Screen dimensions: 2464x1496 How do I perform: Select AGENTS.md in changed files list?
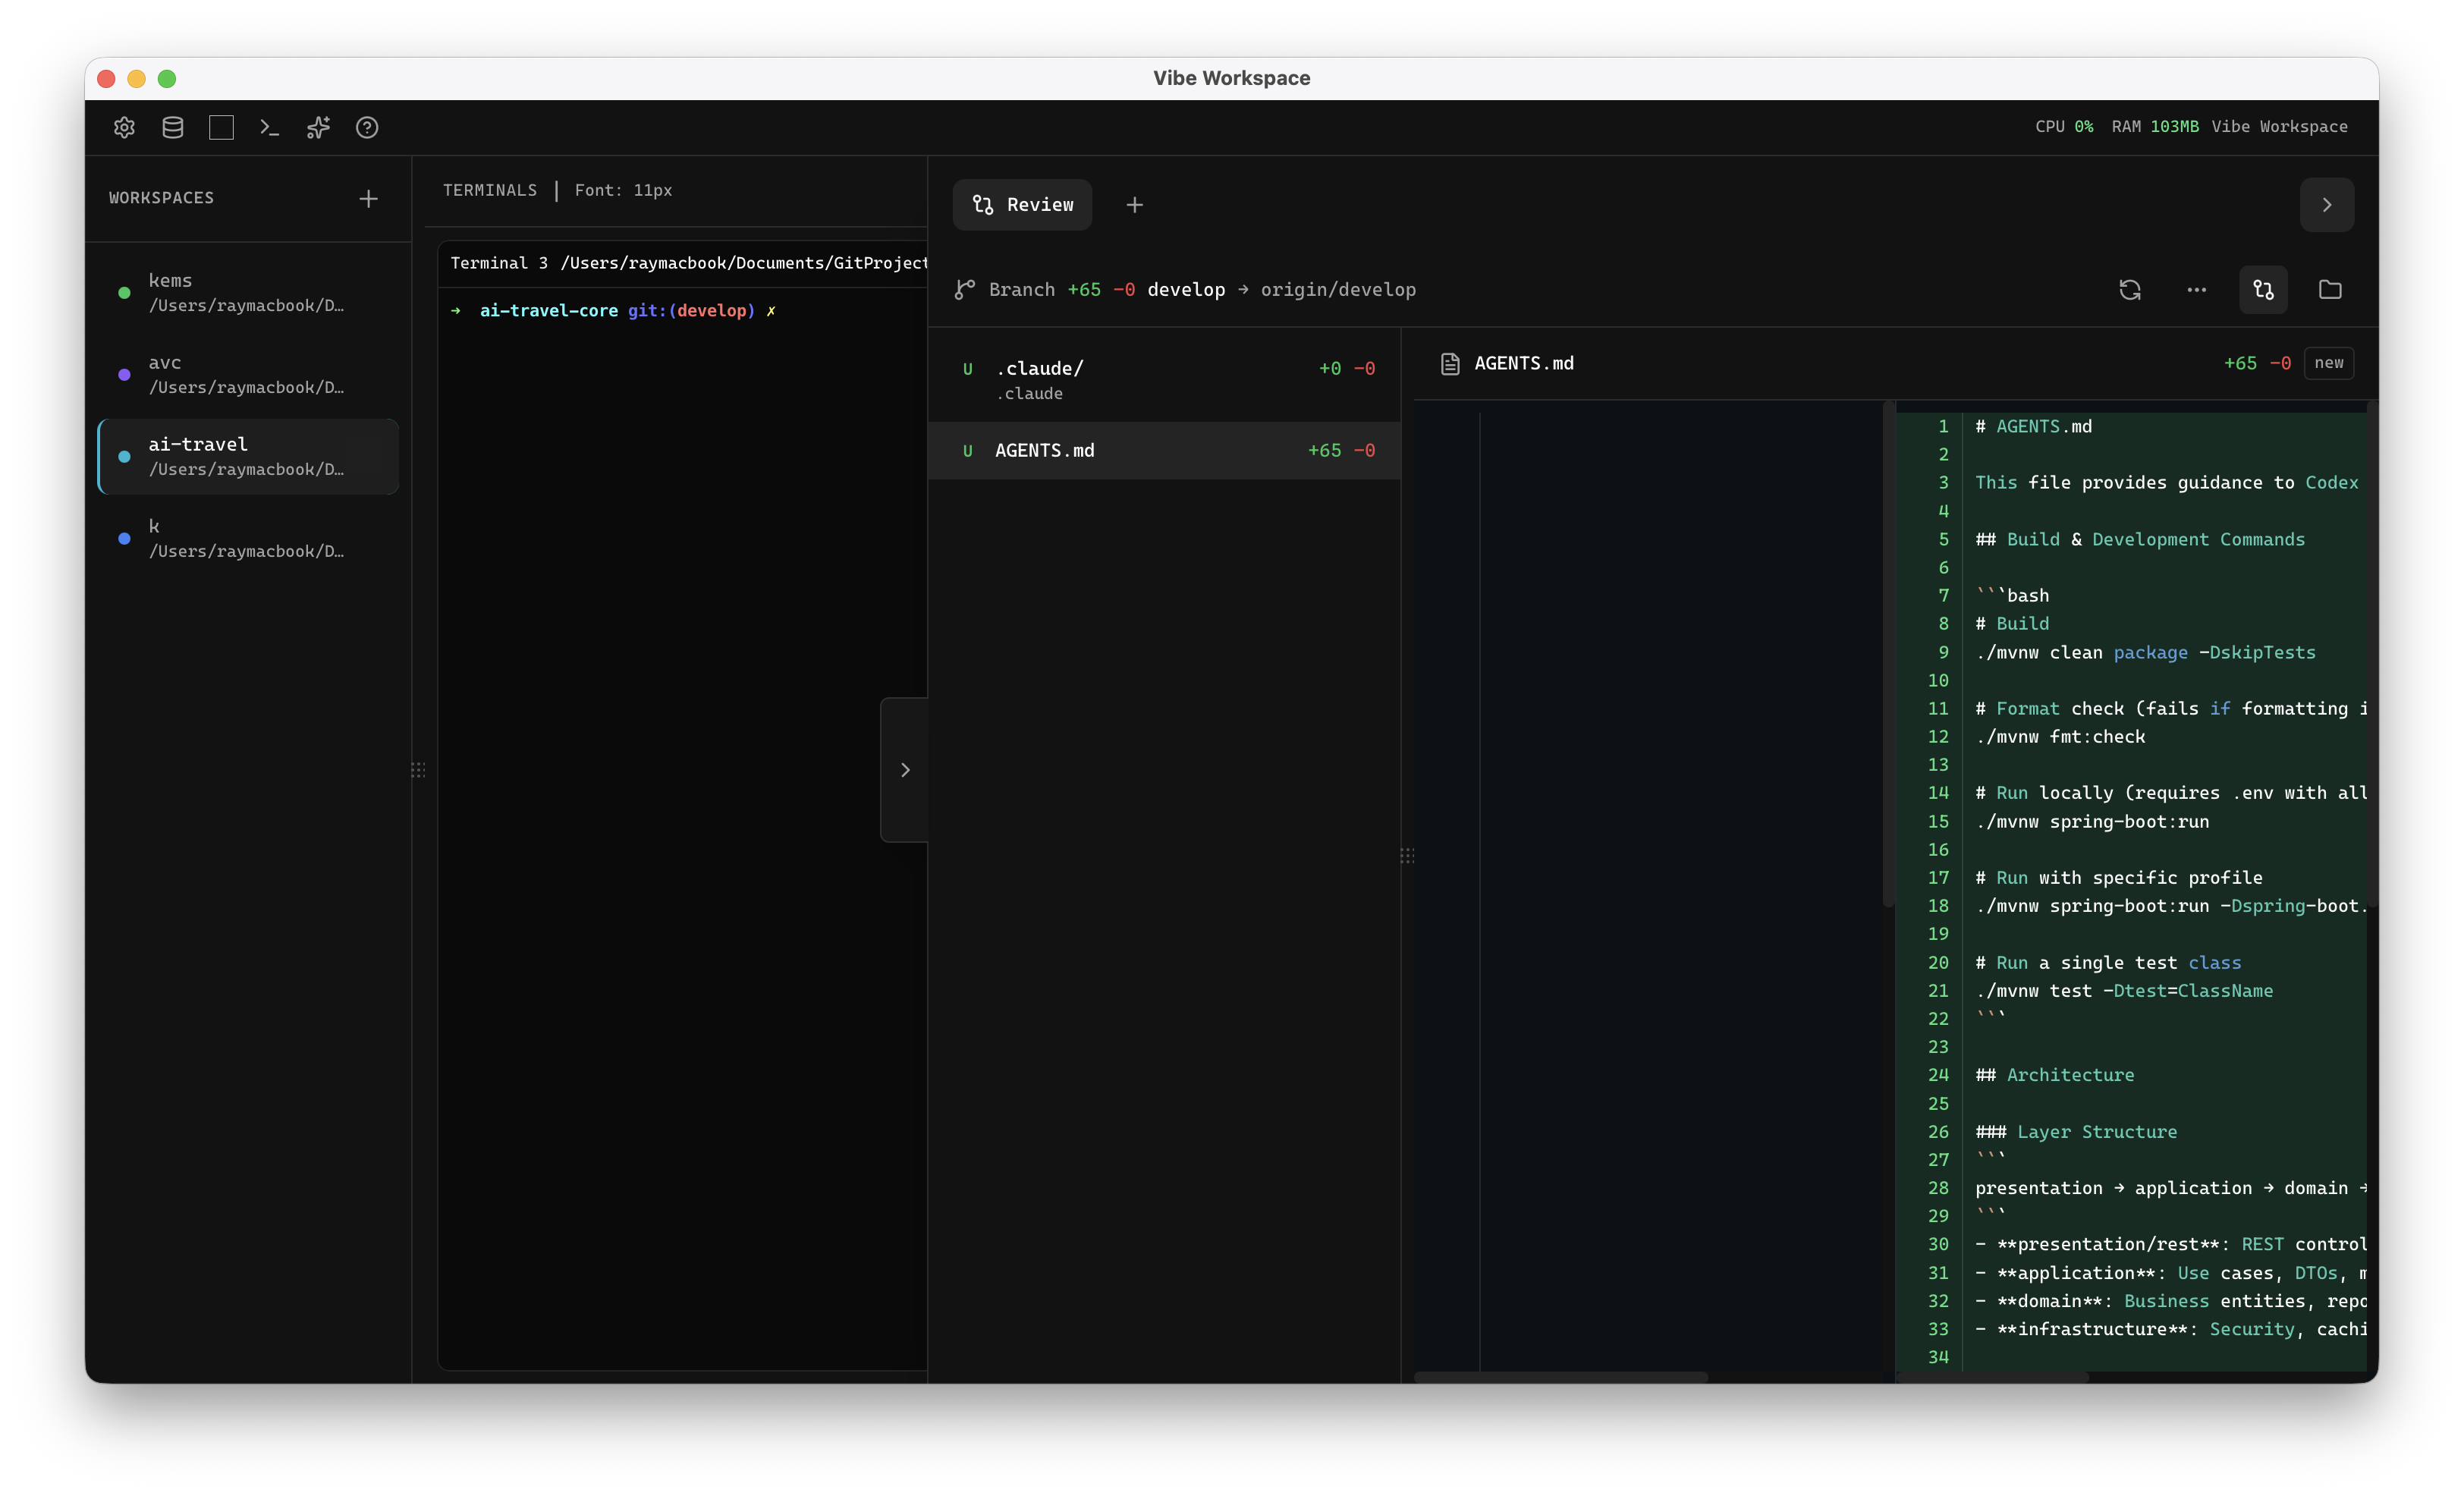1164,450
